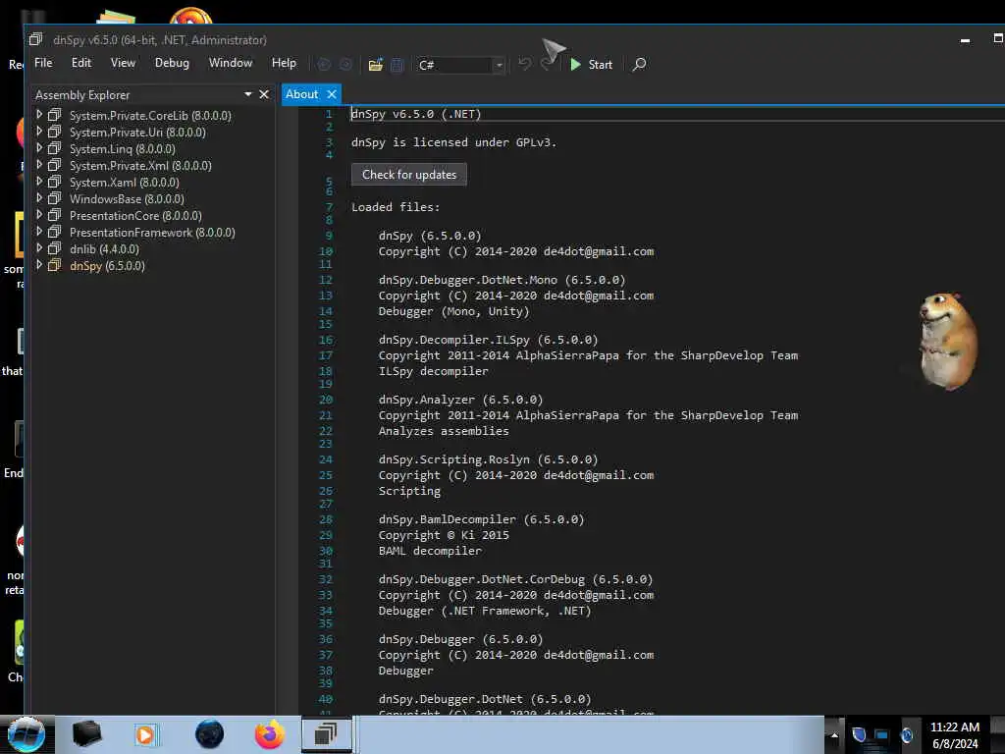1005x754 pixels.
Task: Select dnlib (4.4.0.0) assembly
Action: click(104, 248)
